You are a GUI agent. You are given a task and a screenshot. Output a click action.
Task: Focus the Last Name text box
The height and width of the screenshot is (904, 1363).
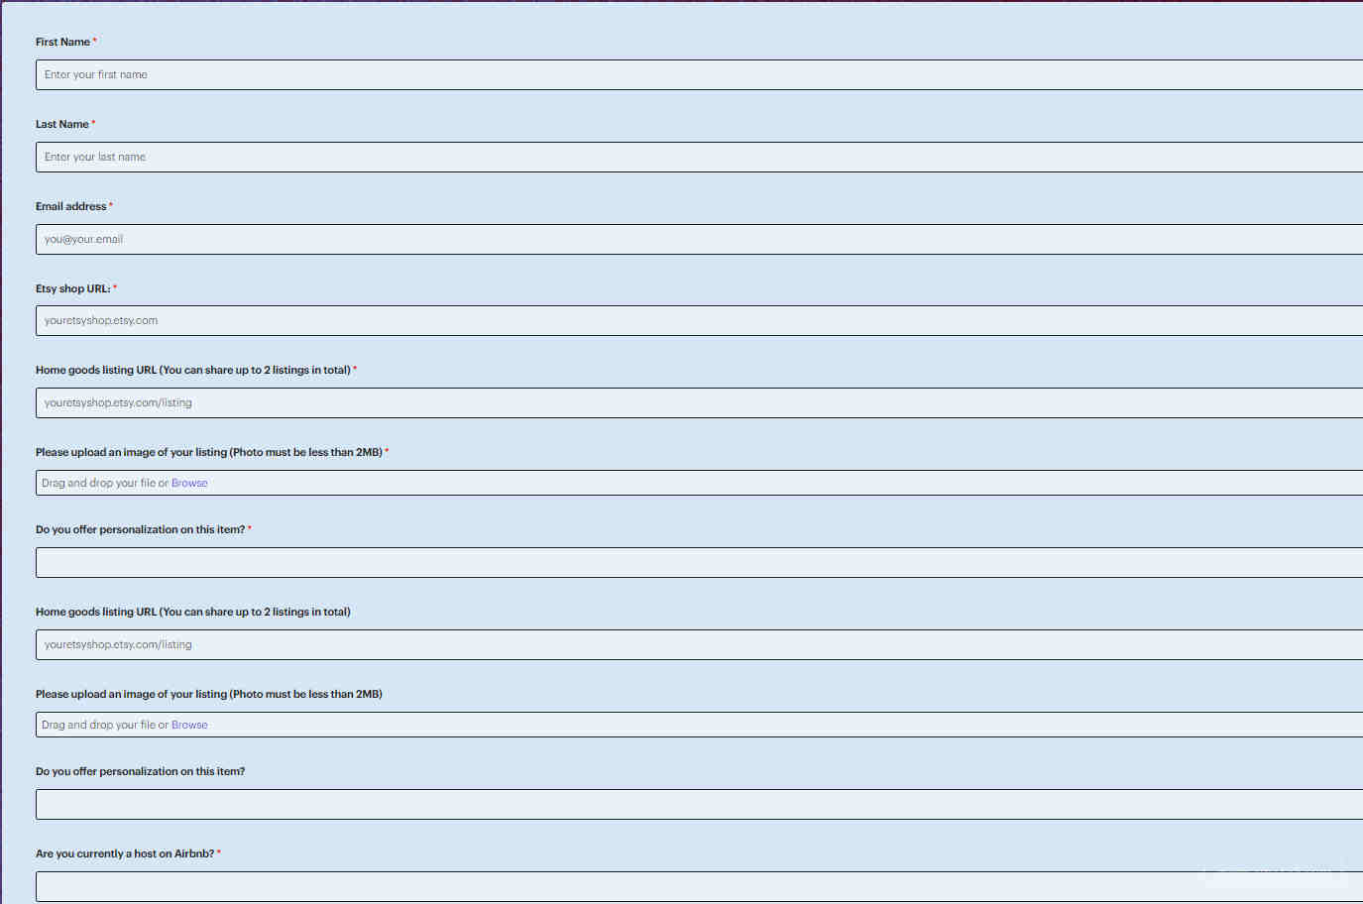pos(694,157)
